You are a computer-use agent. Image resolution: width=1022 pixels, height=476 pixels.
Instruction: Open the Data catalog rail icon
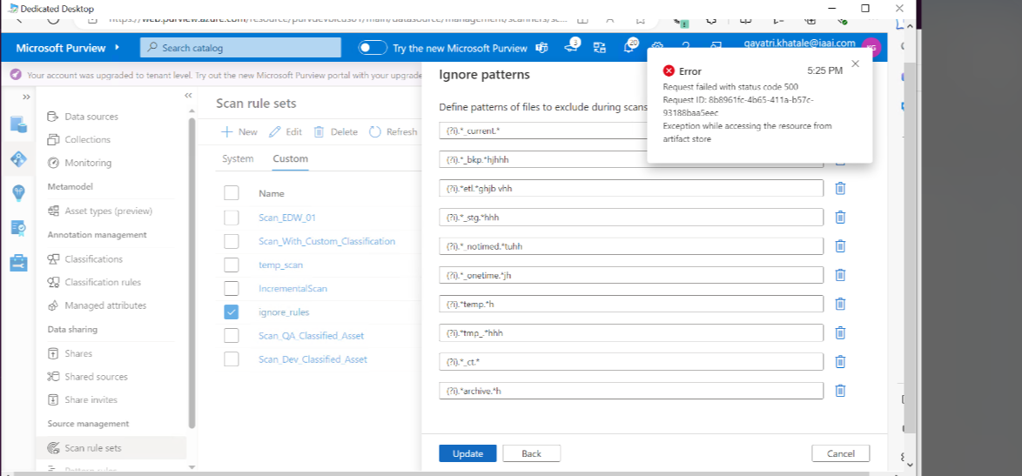tap(18, 124)
